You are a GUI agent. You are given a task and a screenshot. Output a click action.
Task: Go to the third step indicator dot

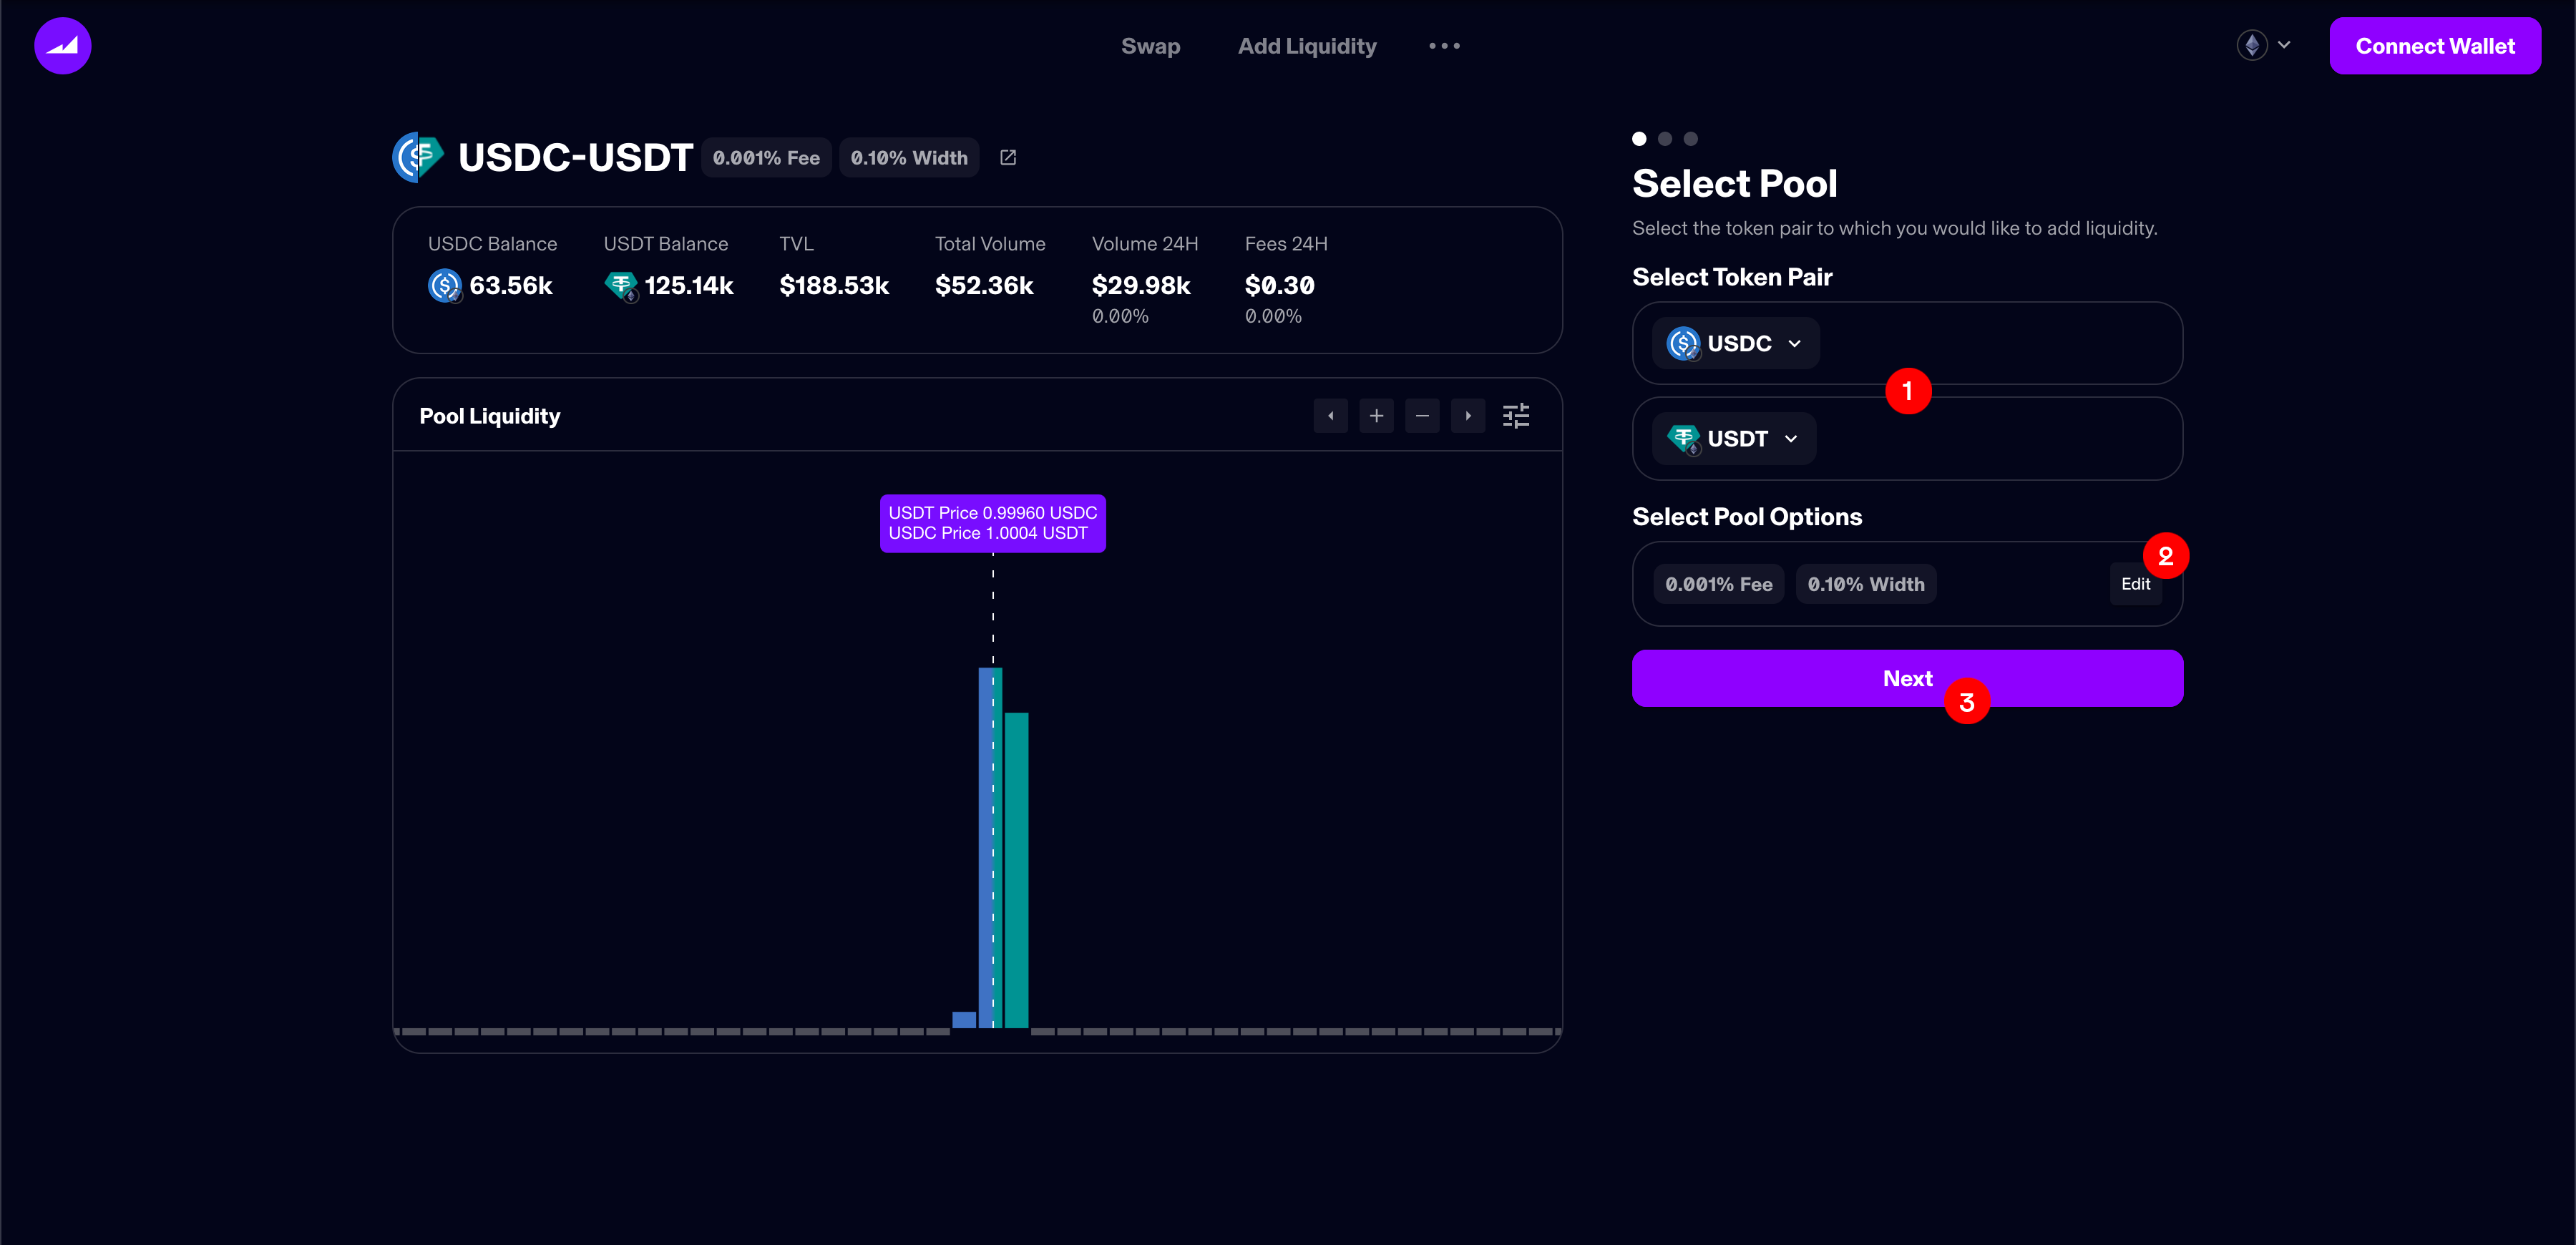[1691, 139]
